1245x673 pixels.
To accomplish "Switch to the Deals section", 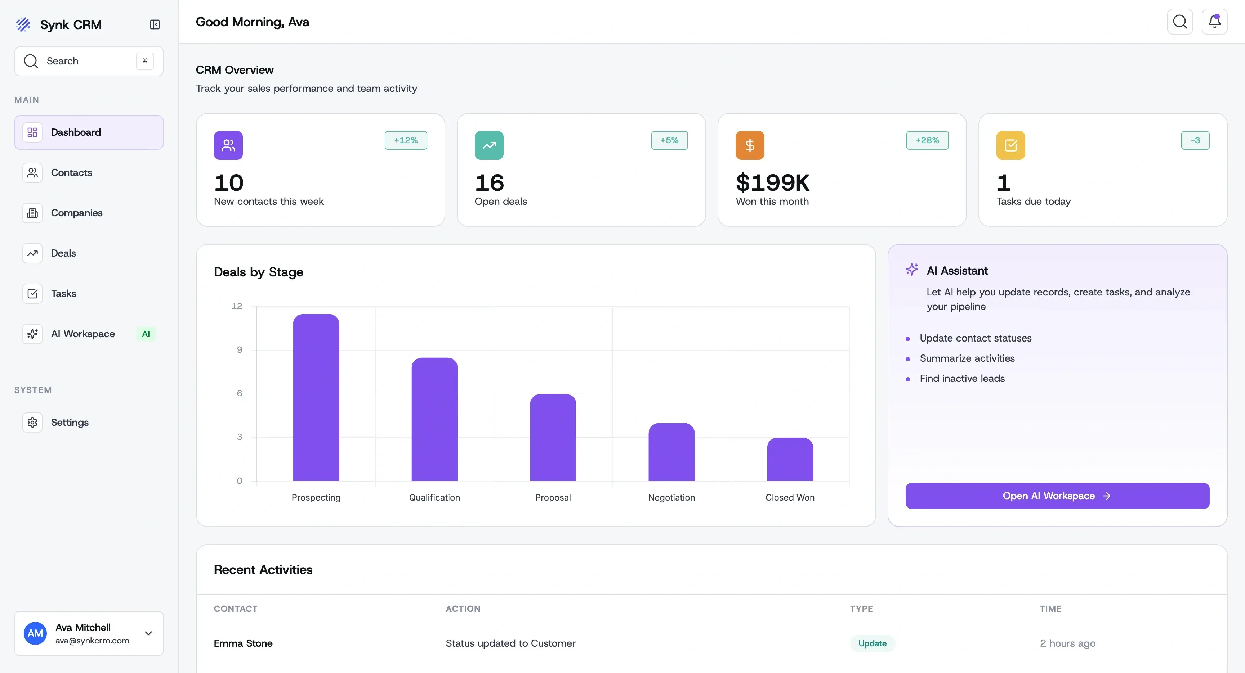I will (63, 253).
